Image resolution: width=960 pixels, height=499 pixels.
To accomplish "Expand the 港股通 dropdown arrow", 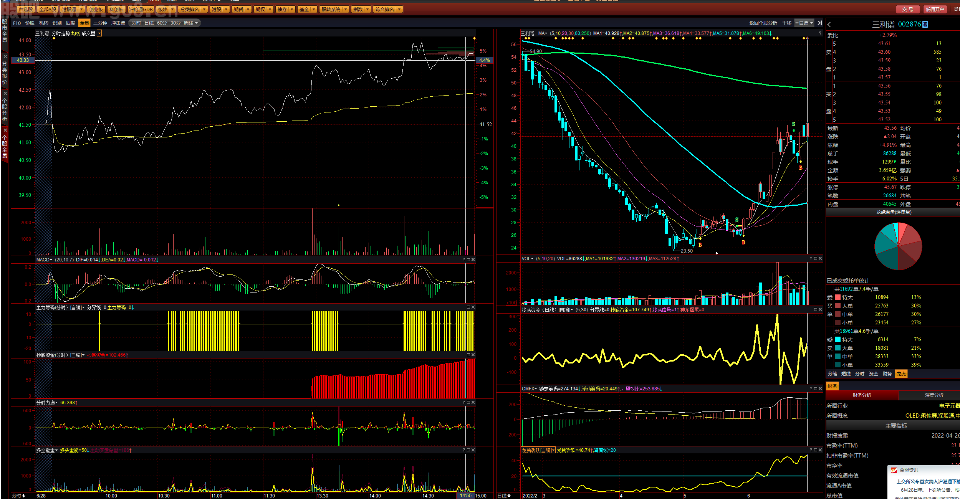I will [81, 10].
